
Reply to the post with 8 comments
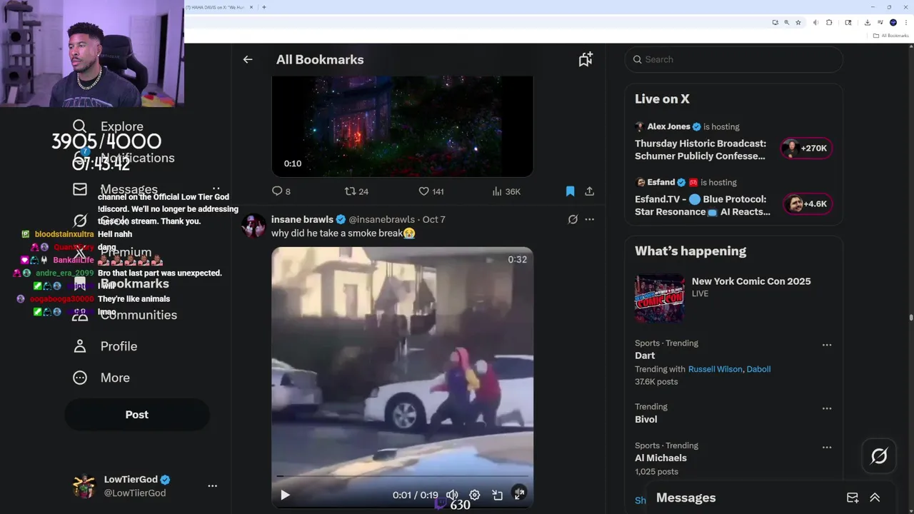[281, 191]
